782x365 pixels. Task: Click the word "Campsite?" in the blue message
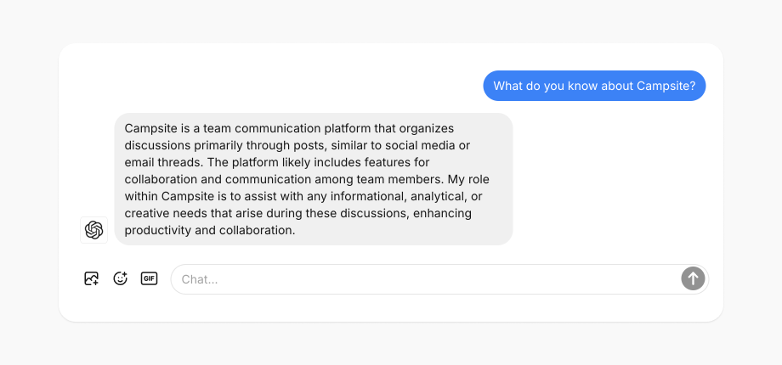(666, 86)
